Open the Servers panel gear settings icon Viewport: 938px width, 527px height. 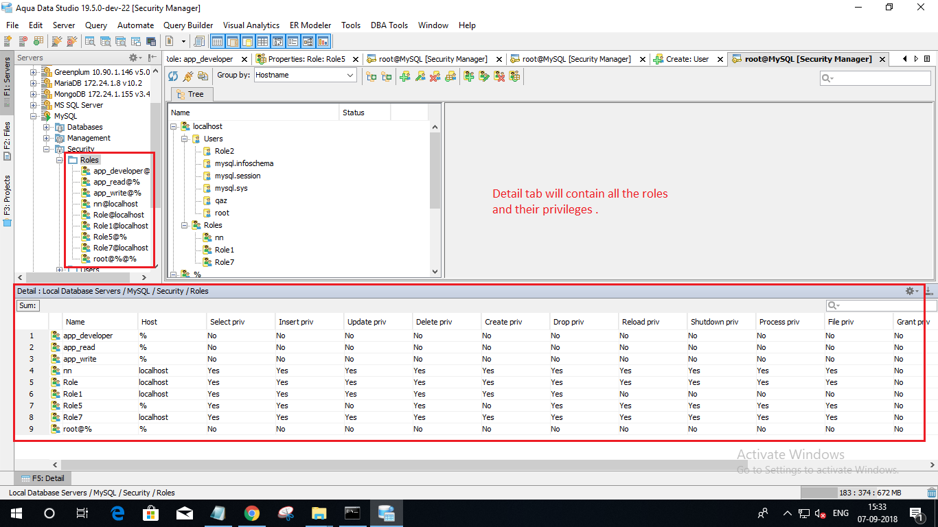tap(135, 58)
